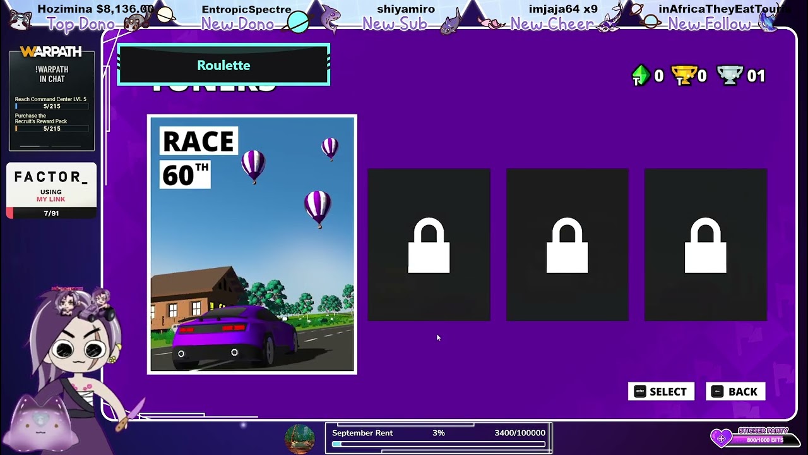Click the Hozimina $8,136.00 top donor text

(95, 9)
